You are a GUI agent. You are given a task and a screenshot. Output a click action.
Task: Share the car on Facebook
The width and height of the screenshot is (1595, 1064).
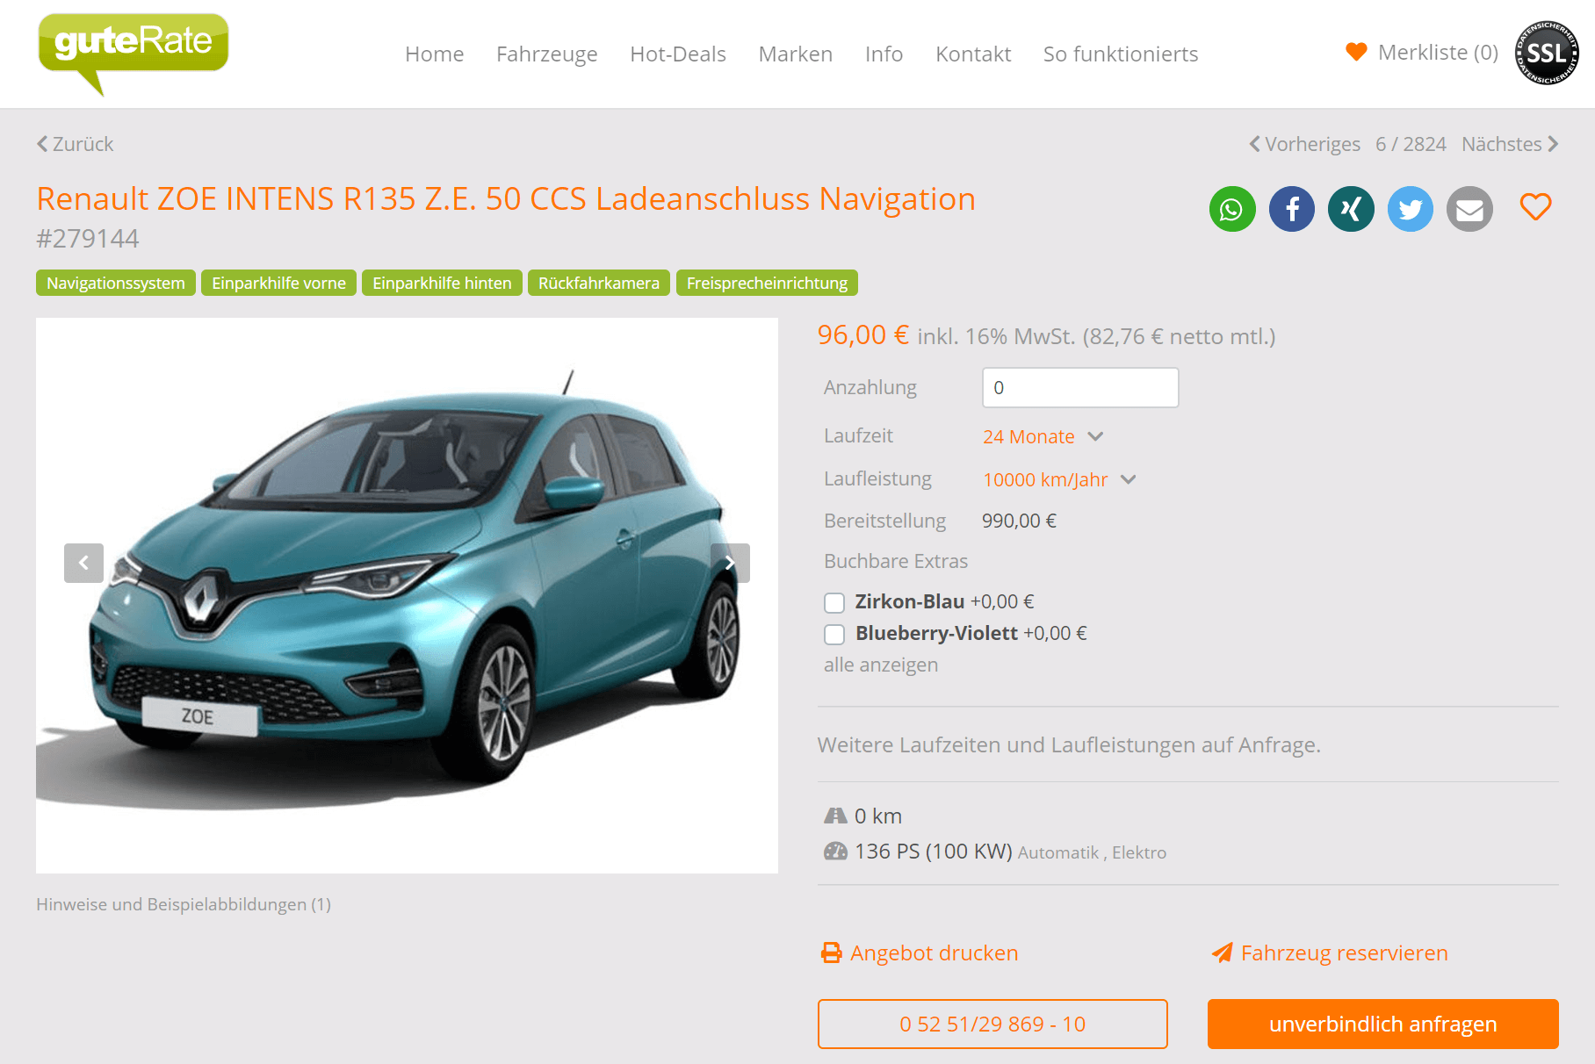[x=1292, y=209]
